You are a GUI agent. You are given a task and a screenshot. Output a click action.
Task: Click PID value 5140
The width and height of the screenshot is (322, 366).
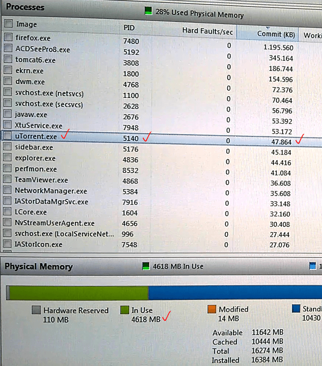pyautogui.click(x=131, y=139)
